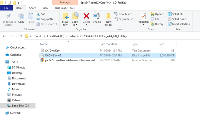Click the Properties checkmark icon
The width and height of the screenshot is (200, 125).
(143, 16)
